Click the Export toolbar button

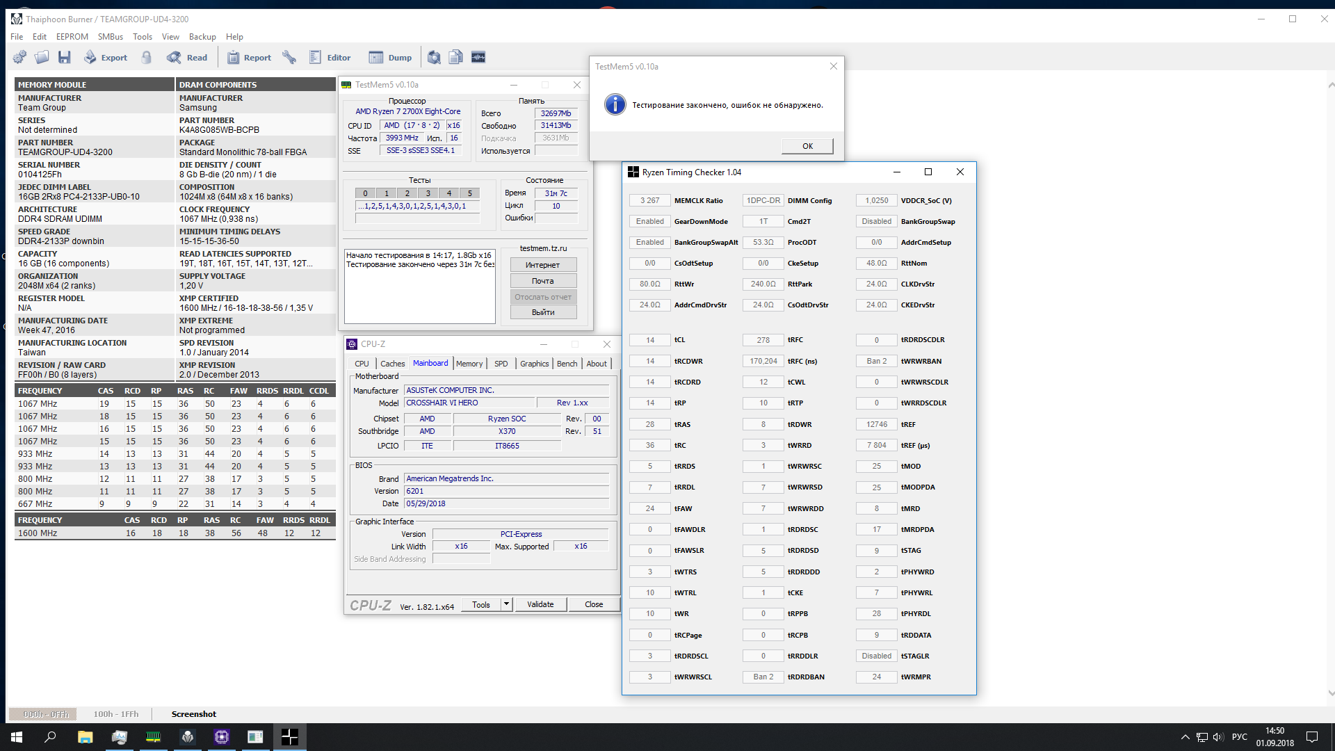point(106,58)
